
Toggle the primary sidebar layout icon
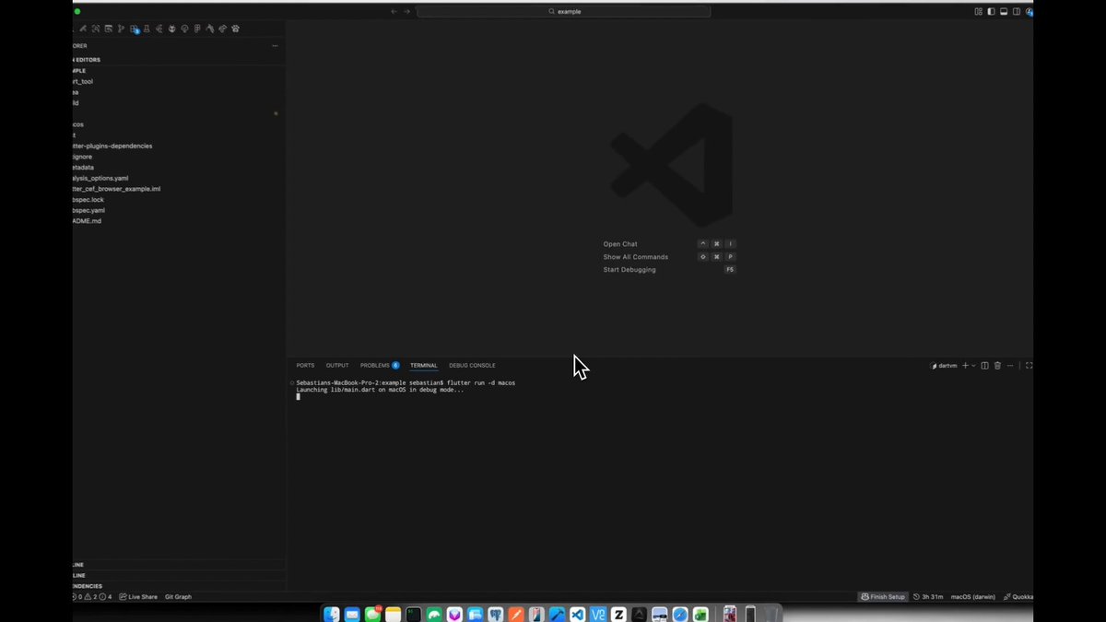tap(991, 12)
